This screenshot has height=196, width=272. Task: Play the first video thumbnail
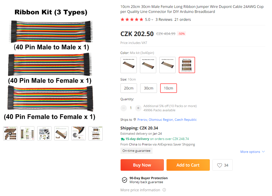pyautogui.click(x=10, y=133)
